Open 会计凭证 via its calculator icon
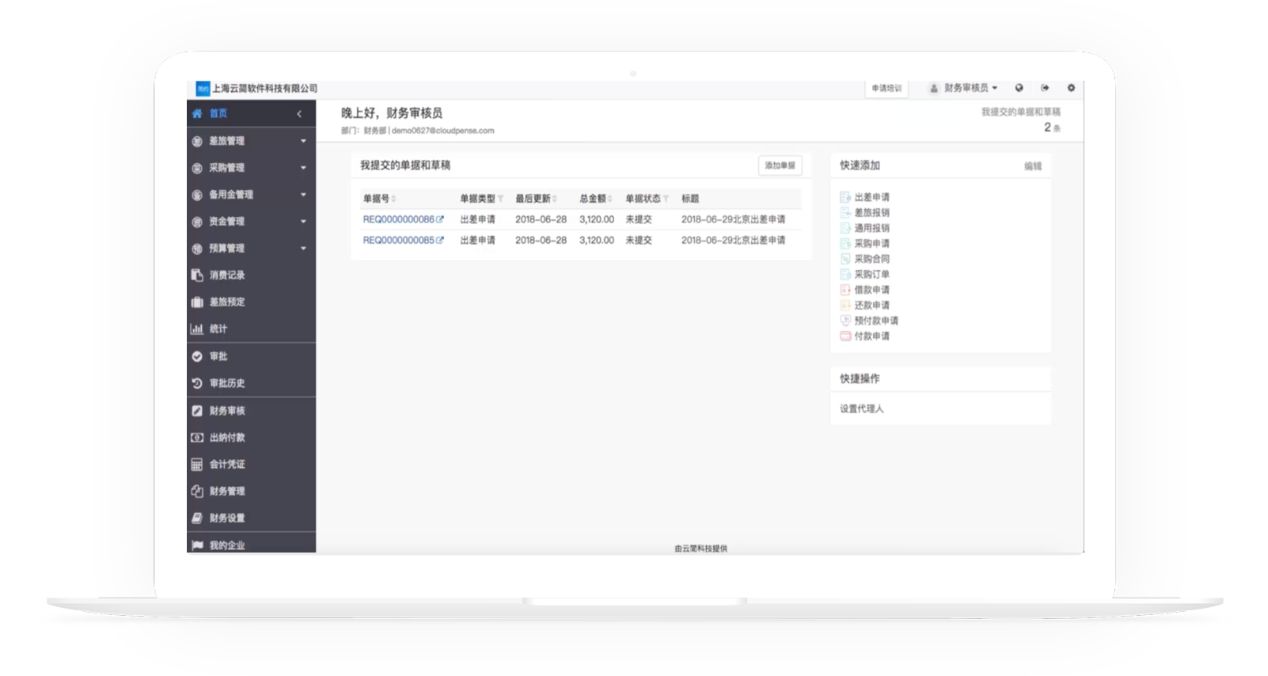This screenshot has height=676, width=1268. (197, 465)
